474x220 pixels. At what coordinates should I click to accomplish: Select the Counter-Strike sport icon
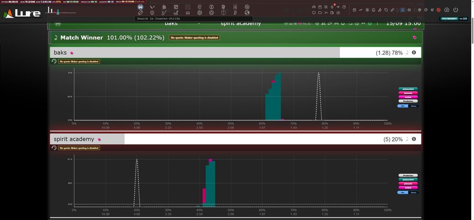140,7
